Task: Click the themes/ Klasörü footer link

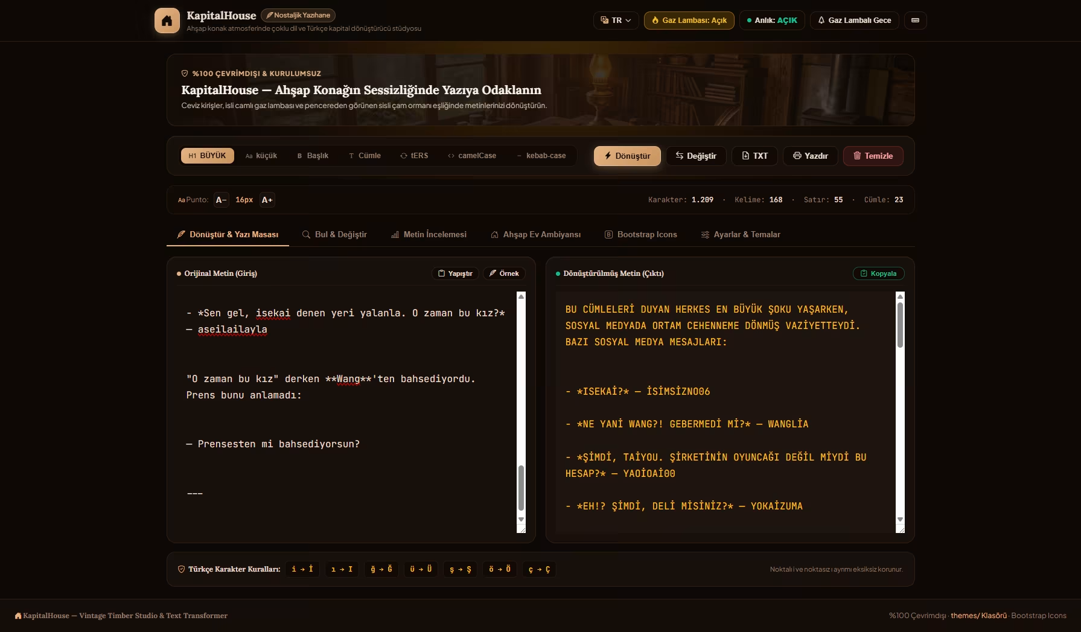Action: click(978, 616)
